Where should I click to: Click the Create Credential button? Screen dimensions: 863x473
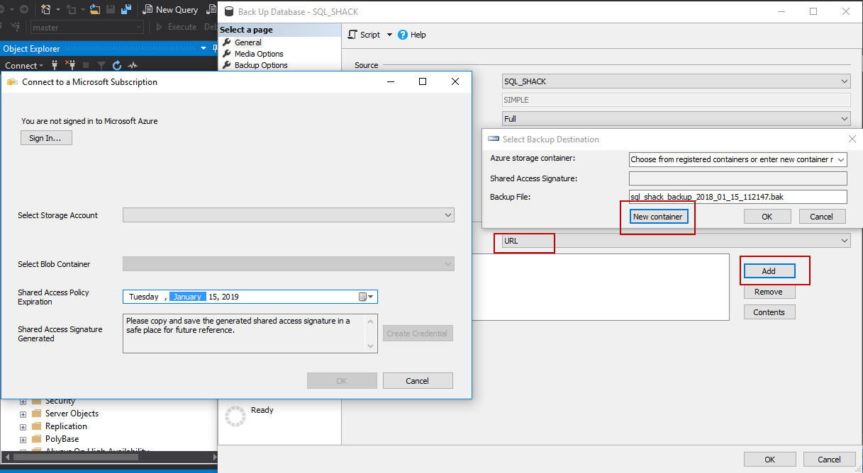coord(418,334)
